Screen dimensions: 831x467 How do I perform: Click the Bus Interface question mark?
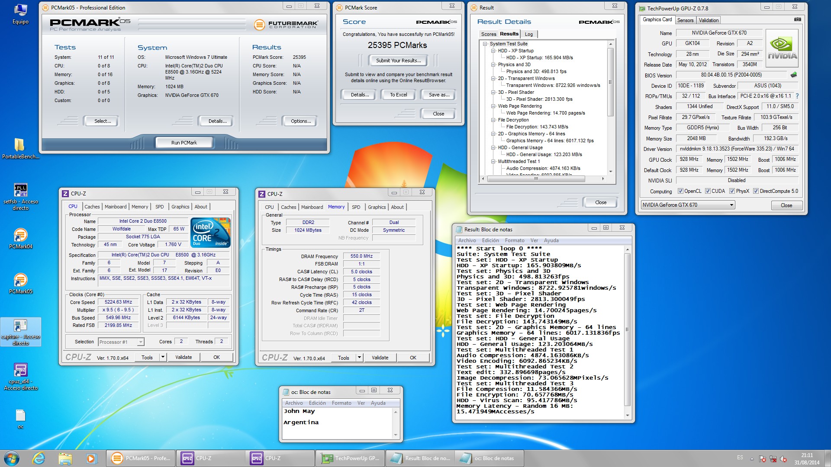tap(797, 96)
